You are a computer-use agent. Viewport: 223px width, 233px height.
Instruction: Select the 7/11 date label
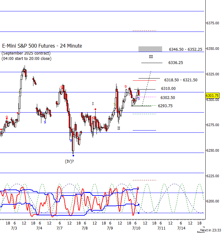(161, 228)
